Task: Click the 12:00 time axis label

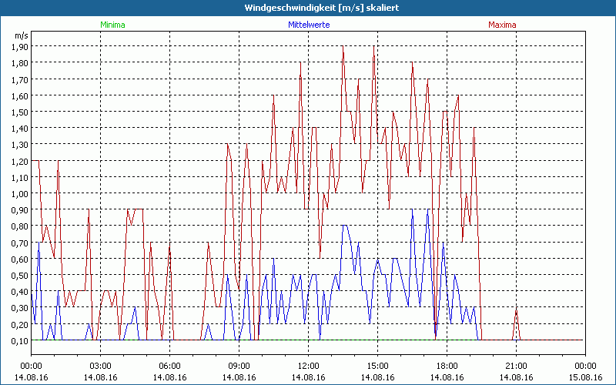Action: [308, 366]
